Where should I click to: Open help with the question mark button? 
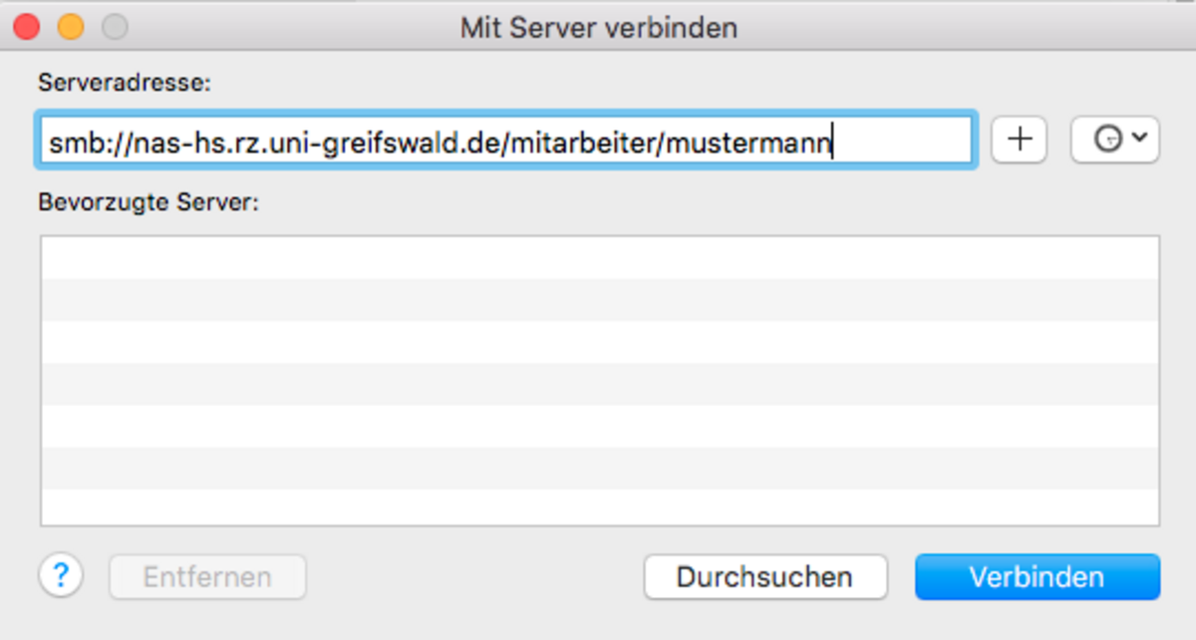click(61, 575)
